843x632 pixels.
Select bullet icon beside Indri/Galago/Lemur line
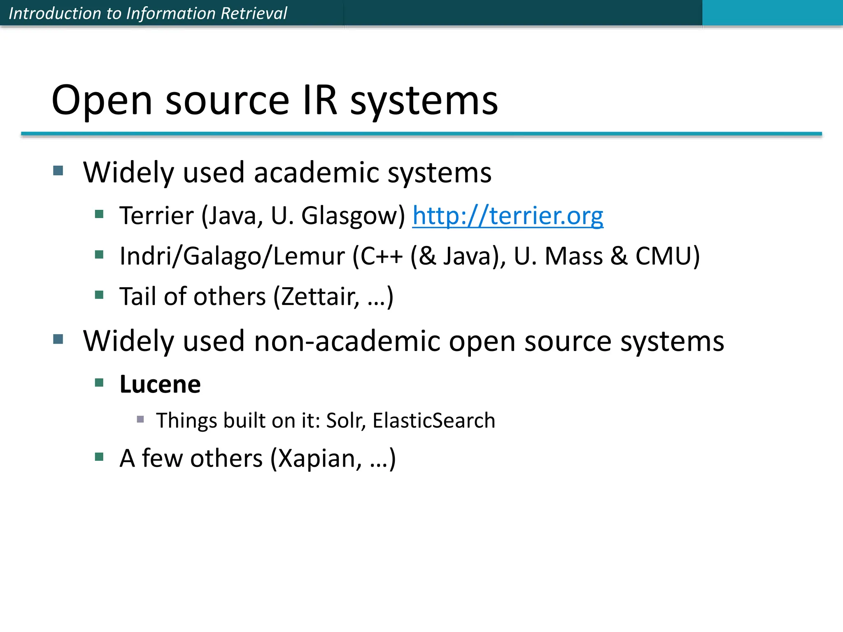[99, 255]
